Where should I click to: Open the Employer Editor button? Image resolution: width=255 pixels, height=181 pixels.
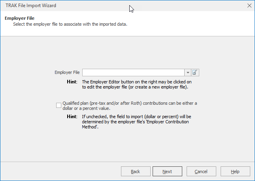(x=195, y=72)
